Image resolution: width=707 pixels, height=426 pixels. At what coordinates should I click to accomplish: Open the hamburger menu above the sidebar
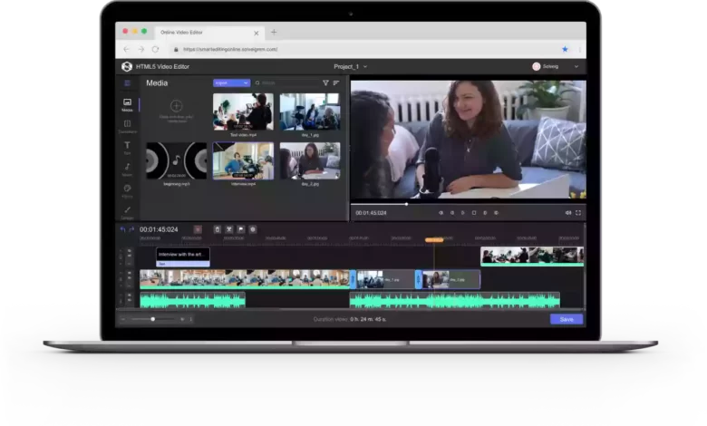point(127,83)
